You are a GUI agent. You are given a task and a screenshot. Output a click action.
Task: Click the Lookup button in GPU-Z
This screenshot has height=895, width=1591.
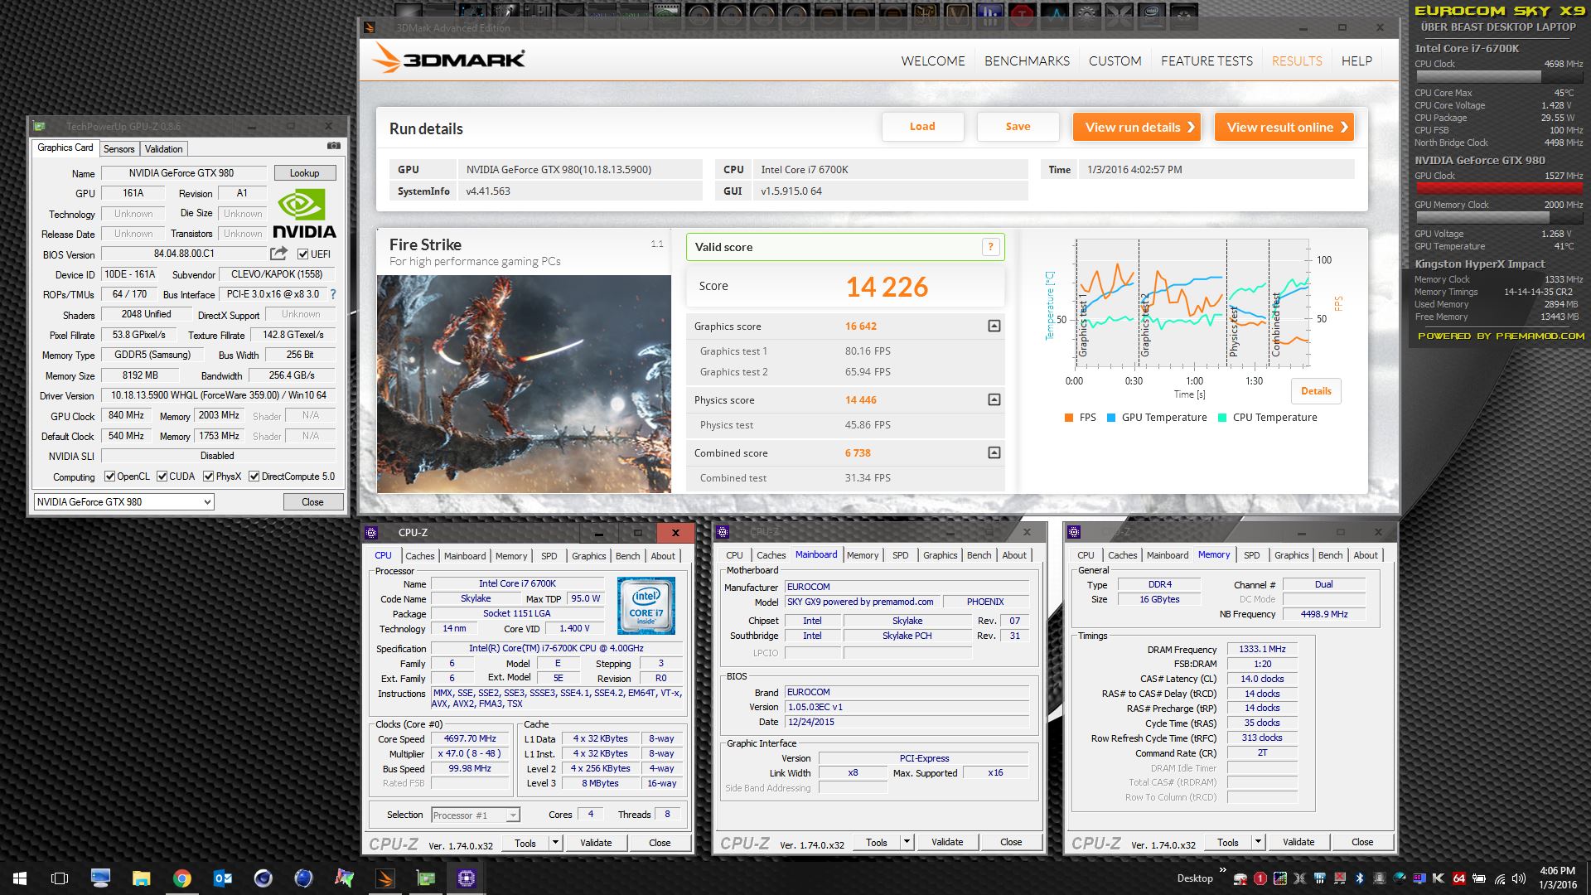[x=304, y=173]
